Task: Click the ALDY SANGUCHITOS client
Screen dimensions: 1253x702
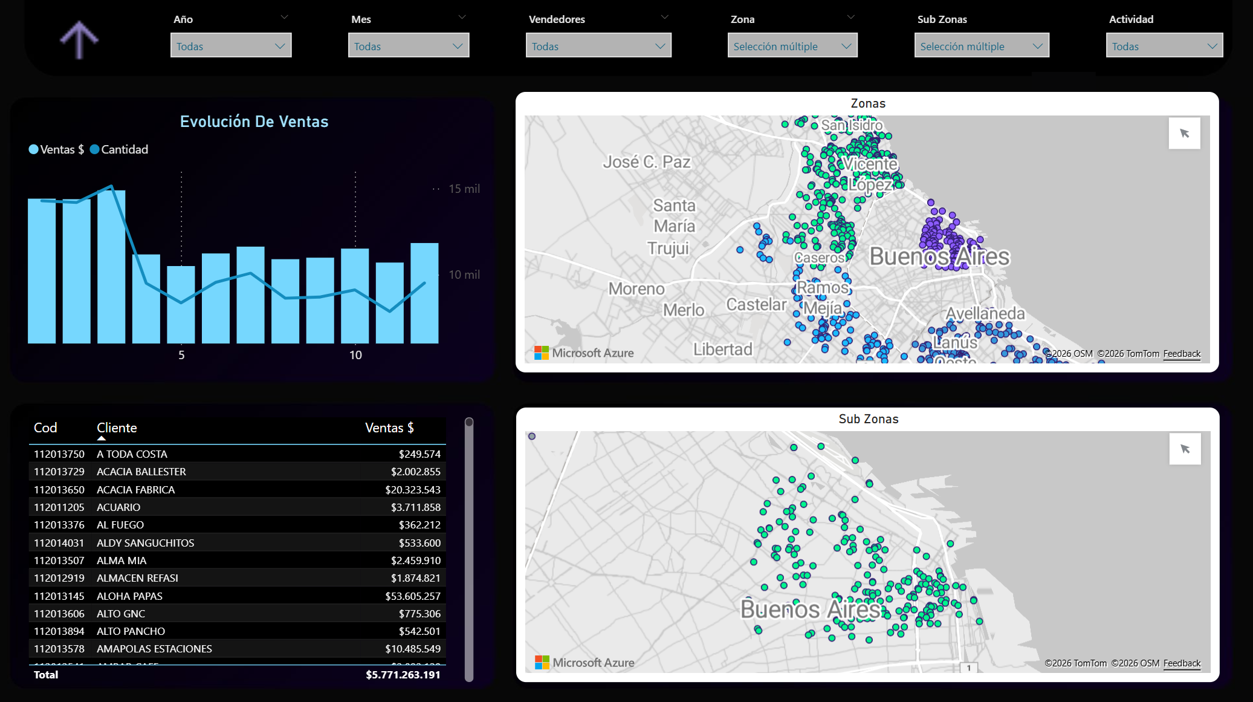Action: (x=145, y=543)
